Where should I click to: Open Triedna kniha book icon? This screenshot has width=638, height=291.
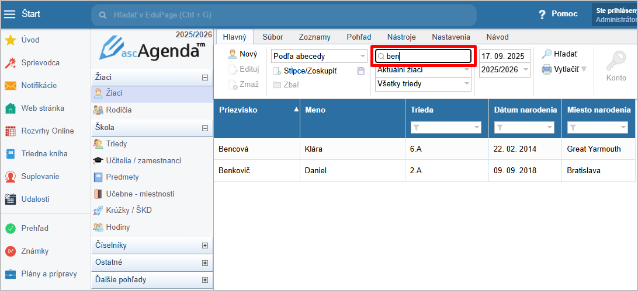coord(10,154)
